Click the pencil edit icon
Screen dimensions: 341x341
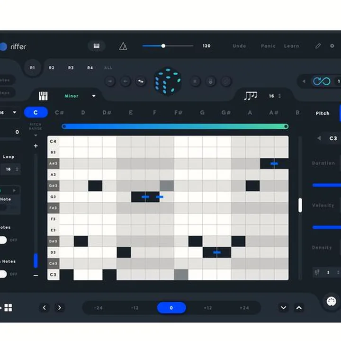click(x=318, y=46)
